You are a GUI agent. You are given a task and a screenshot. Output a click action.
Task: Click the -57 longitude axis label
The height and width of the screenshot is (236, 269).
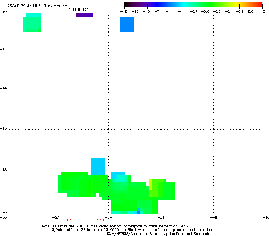tap(56, 217)
